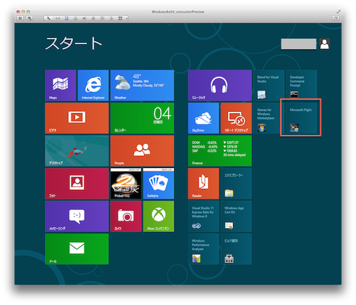
Task: Open Windows Performance Analyzer tile
Action: click(x=204, y=249)
